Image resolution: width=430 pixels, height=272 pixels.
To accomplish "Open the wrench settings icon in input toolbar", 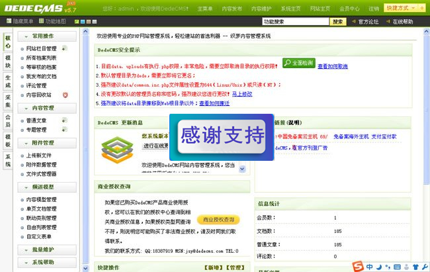I will tap(425, 267).
